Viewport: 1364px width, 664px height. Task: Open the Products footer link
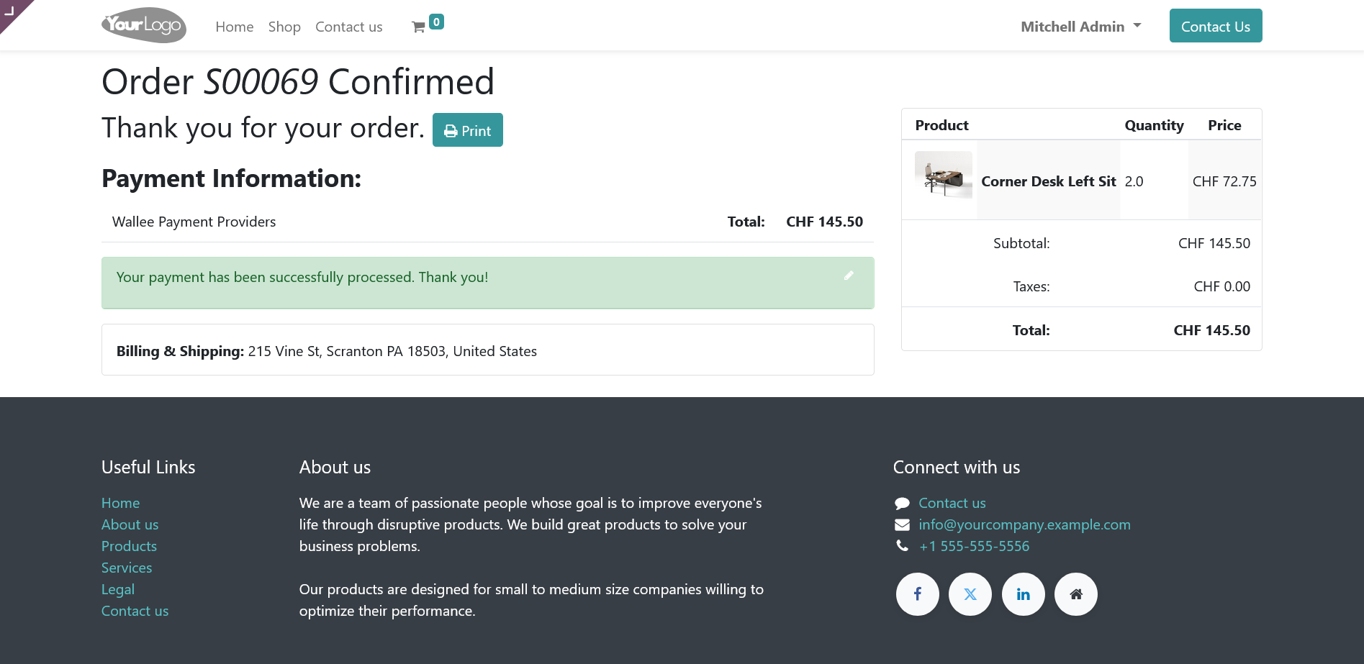coord(129,546)
